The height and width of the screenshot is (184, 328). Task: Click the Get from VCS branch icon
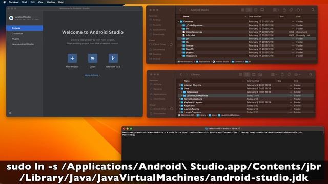(x=113, y=58)
